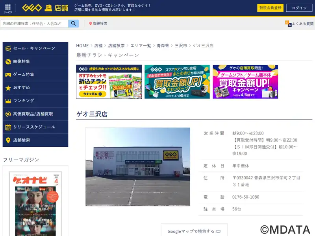Click 【買取受付時間】朝9:00～夜22:30 text
315x236 pixels.
tap(265, 140)
